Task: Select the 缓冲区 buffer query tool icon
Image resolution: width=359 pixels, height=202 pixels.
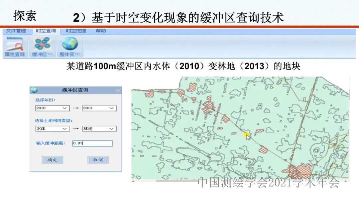Action: click(42, 46)
